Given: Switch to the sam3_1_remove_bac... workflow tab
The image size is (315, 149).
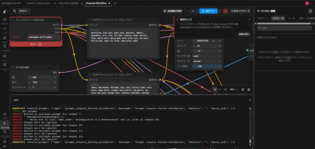Looking at the screenshot, I should point(41,3).
